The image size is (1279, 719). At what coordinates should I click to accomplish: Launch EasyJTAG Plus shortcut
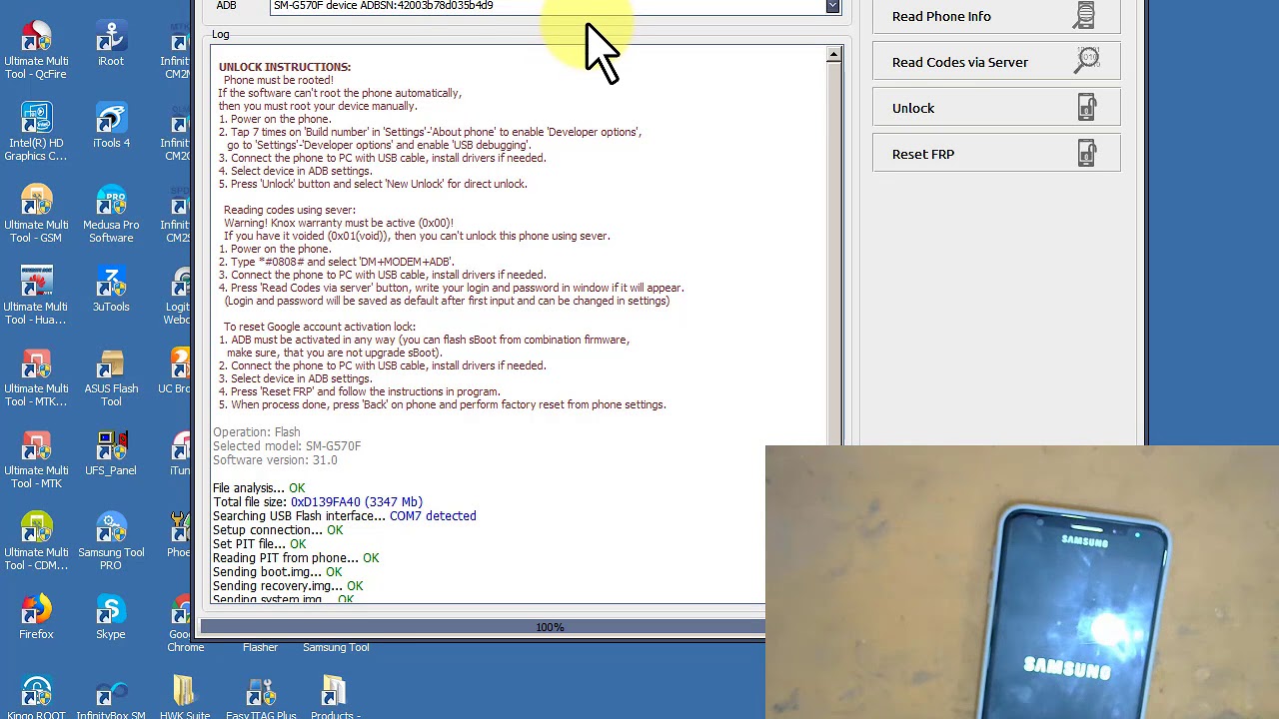[x=261, y=697]
